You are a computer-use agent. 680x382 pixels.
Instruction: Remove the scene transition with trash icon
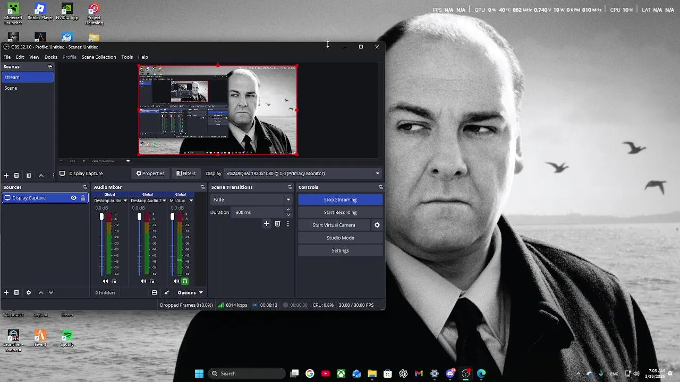point(277,224)
